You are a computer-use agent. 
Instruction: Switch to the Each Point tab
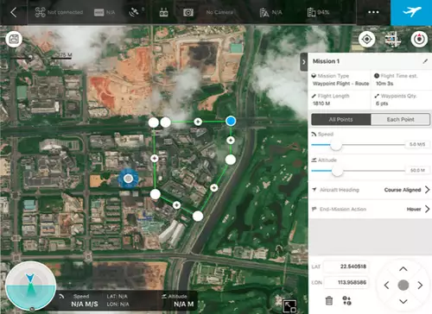(400, 119)
